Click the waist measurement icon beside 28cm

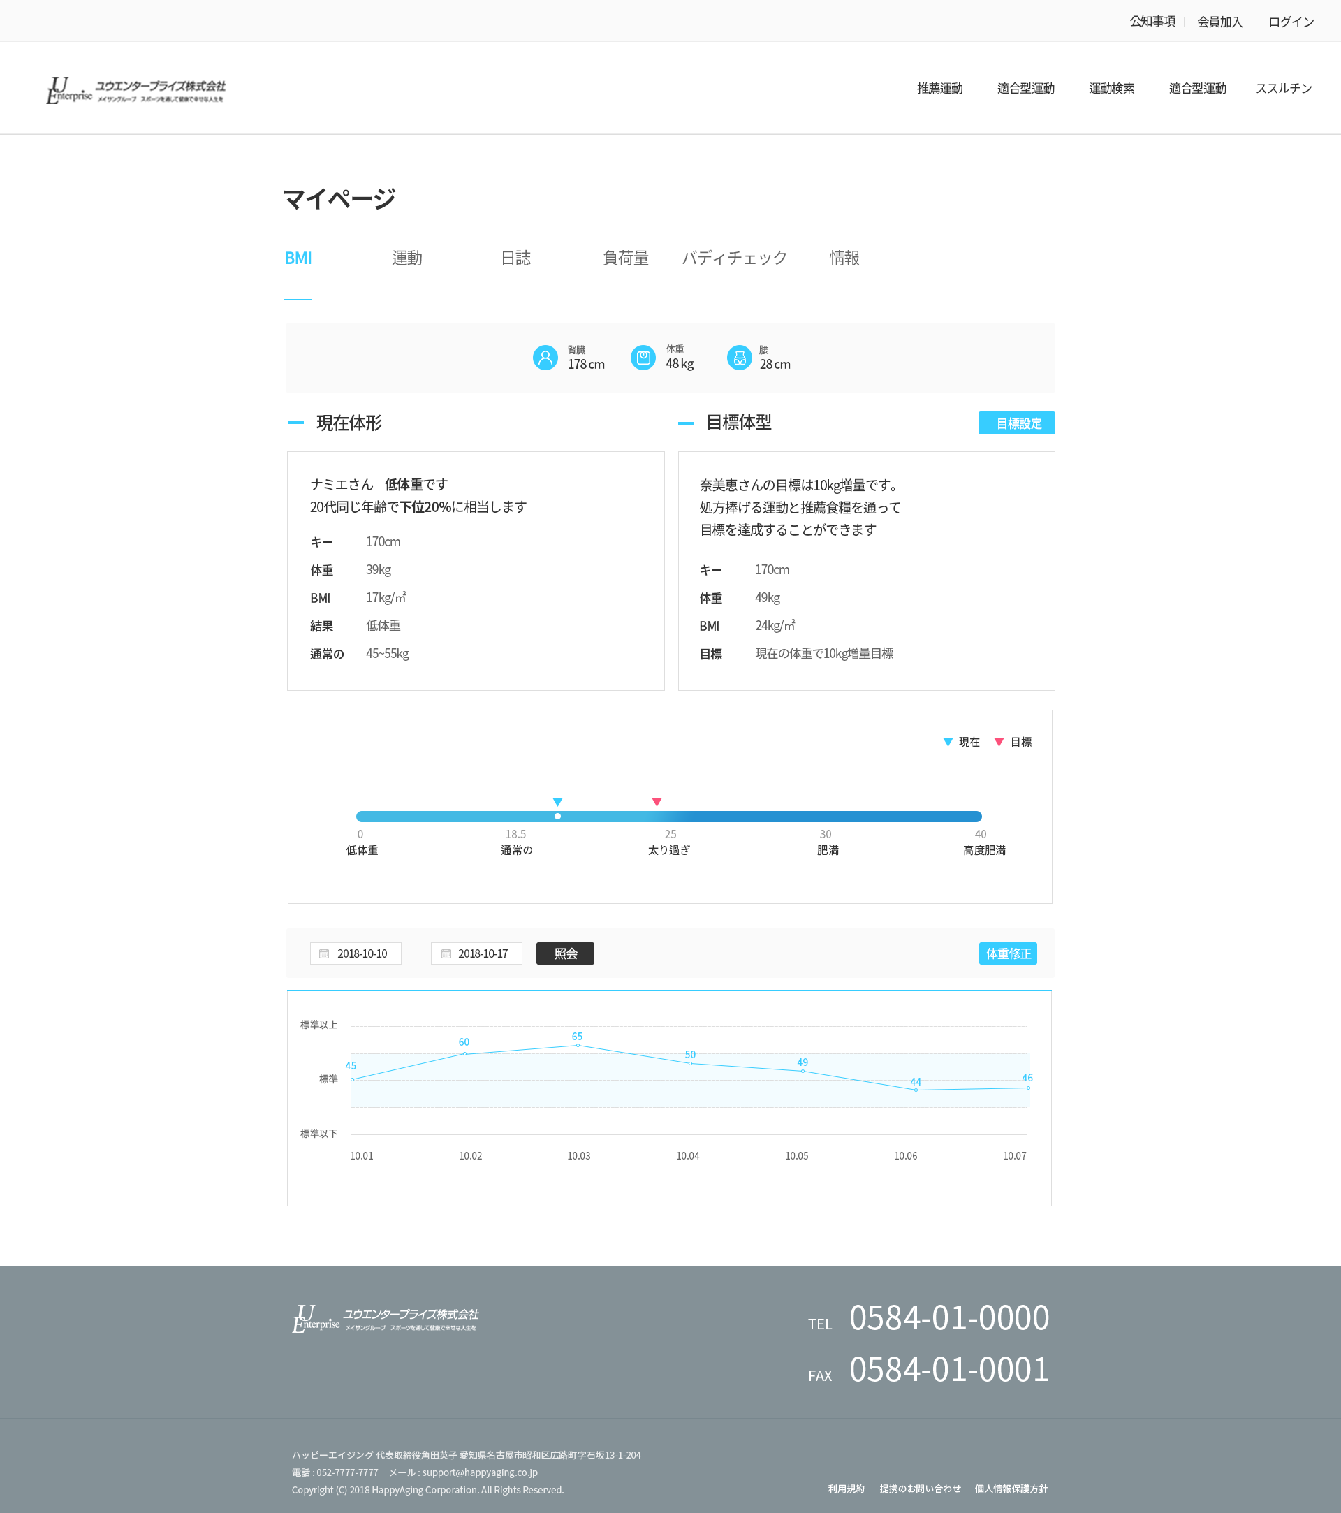pyautogui.click(x=740, y=358)
